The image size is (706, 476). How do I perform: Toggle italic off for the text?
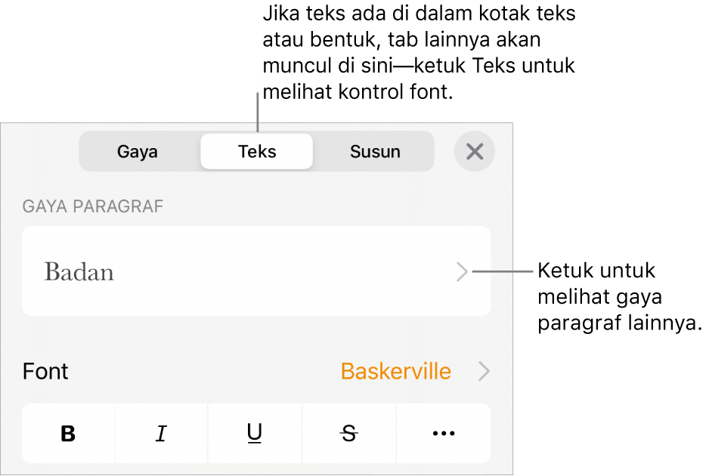(x=161, y=433)
